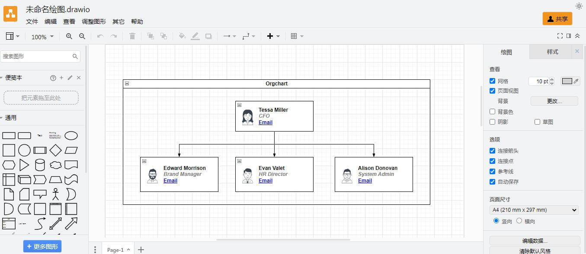
Task: Click the undo arrow icon
Action: pos(100,36)
